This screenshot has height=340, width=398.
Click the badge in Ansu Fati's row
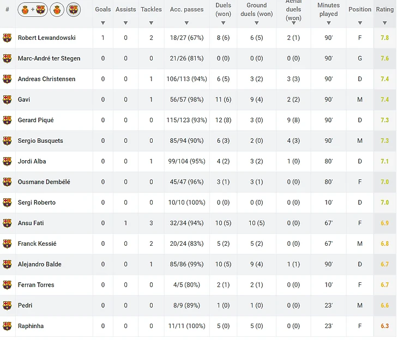(x=7, y=223)
